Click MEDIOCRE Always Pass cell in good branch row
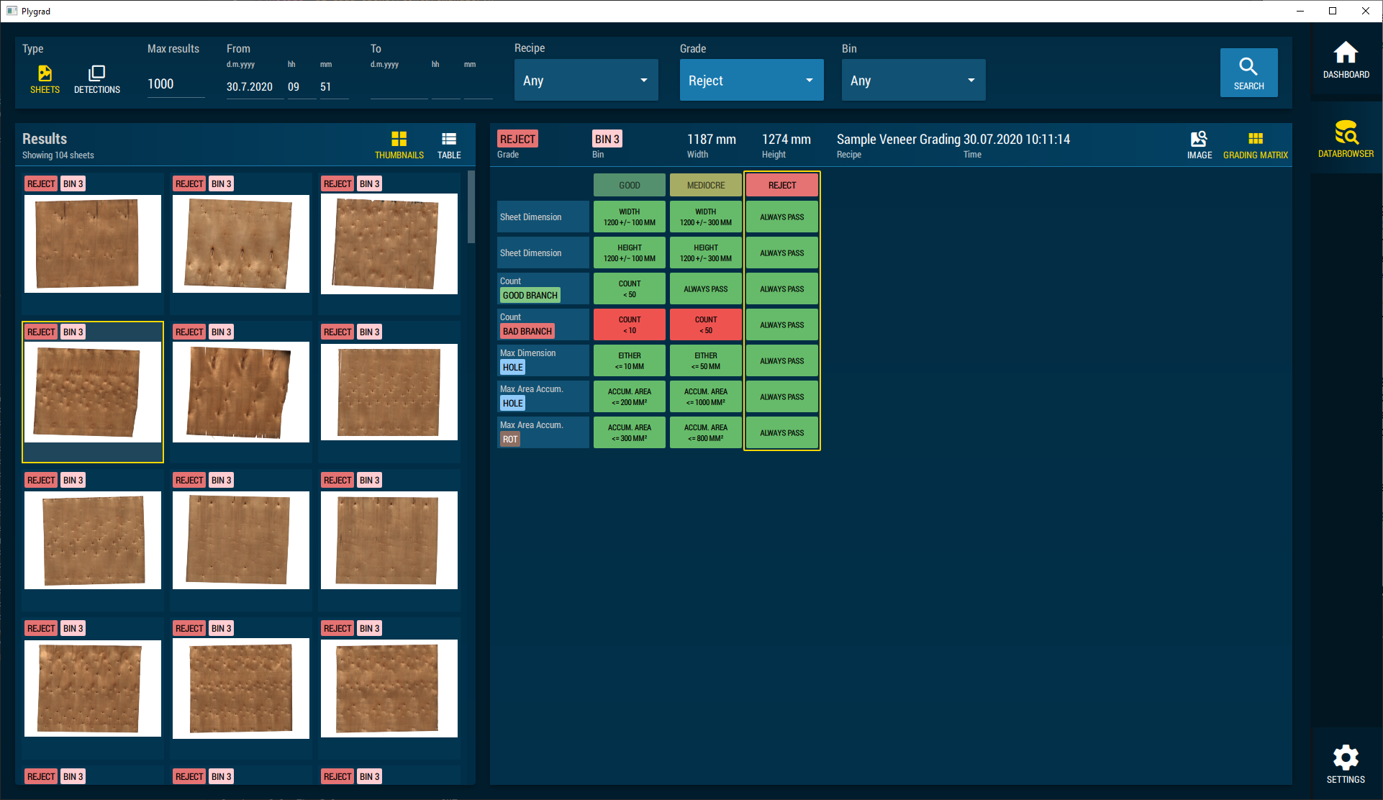 705,288
